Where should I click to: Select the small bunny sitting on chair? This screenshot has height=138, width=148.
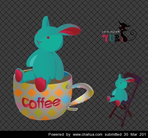coord(120,90)
